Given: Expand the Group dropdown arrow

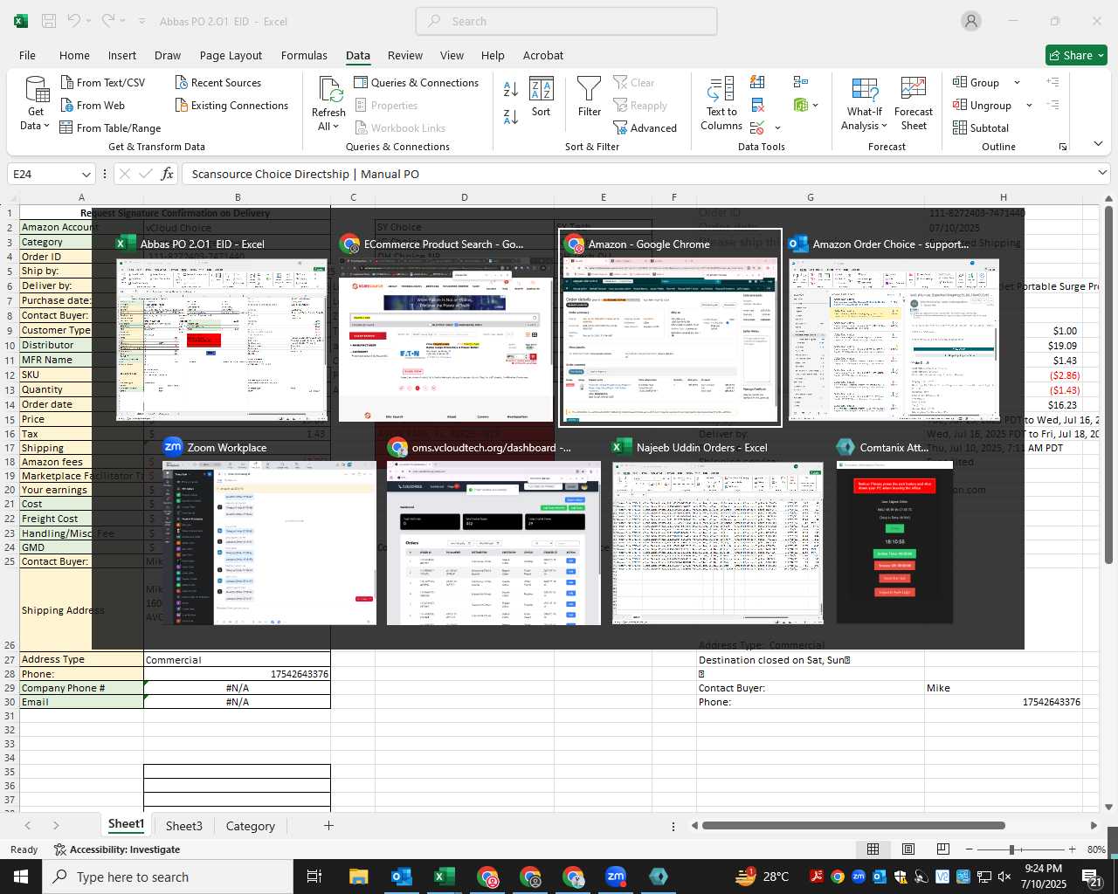Looking at the screenshot, I should click(x=1017, y=82).
